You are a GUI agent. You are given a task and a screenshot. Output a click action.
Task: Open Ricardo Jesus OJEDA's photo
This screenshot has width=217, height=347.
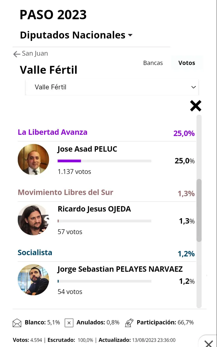[33, 220]
